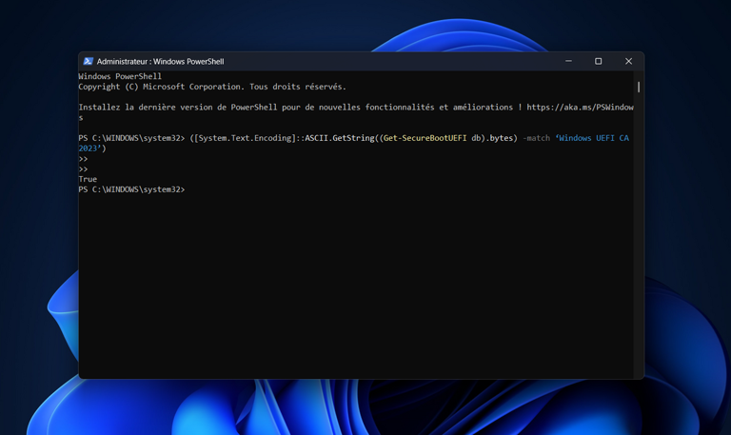Click the 'Windows PowerShell' header line in console

tap(120, 76)
